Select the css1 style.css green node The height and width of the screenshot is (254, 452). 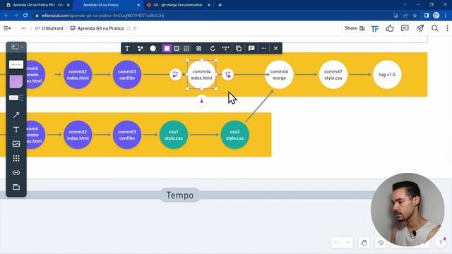point(174,135)
